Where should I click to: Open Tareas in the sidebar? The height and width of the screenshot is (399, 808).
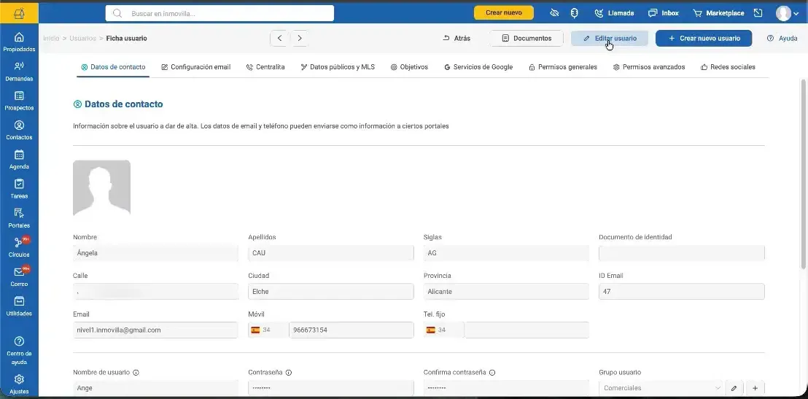(19, 189)
